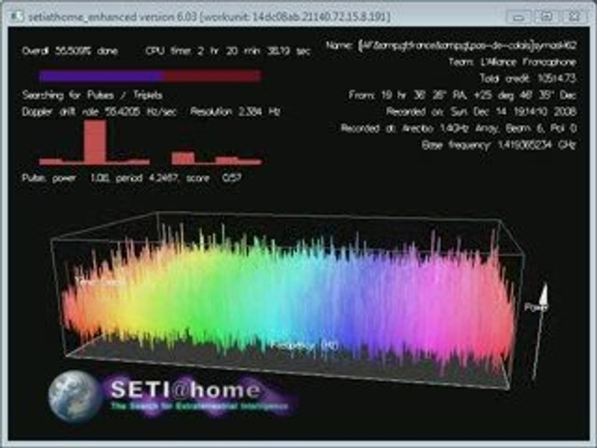The width and height of the screenshot is (597, 448).
Task: Click the 'Recorded at: Arecibo' text
Action: pyautogui.click(x=459, y=128)
